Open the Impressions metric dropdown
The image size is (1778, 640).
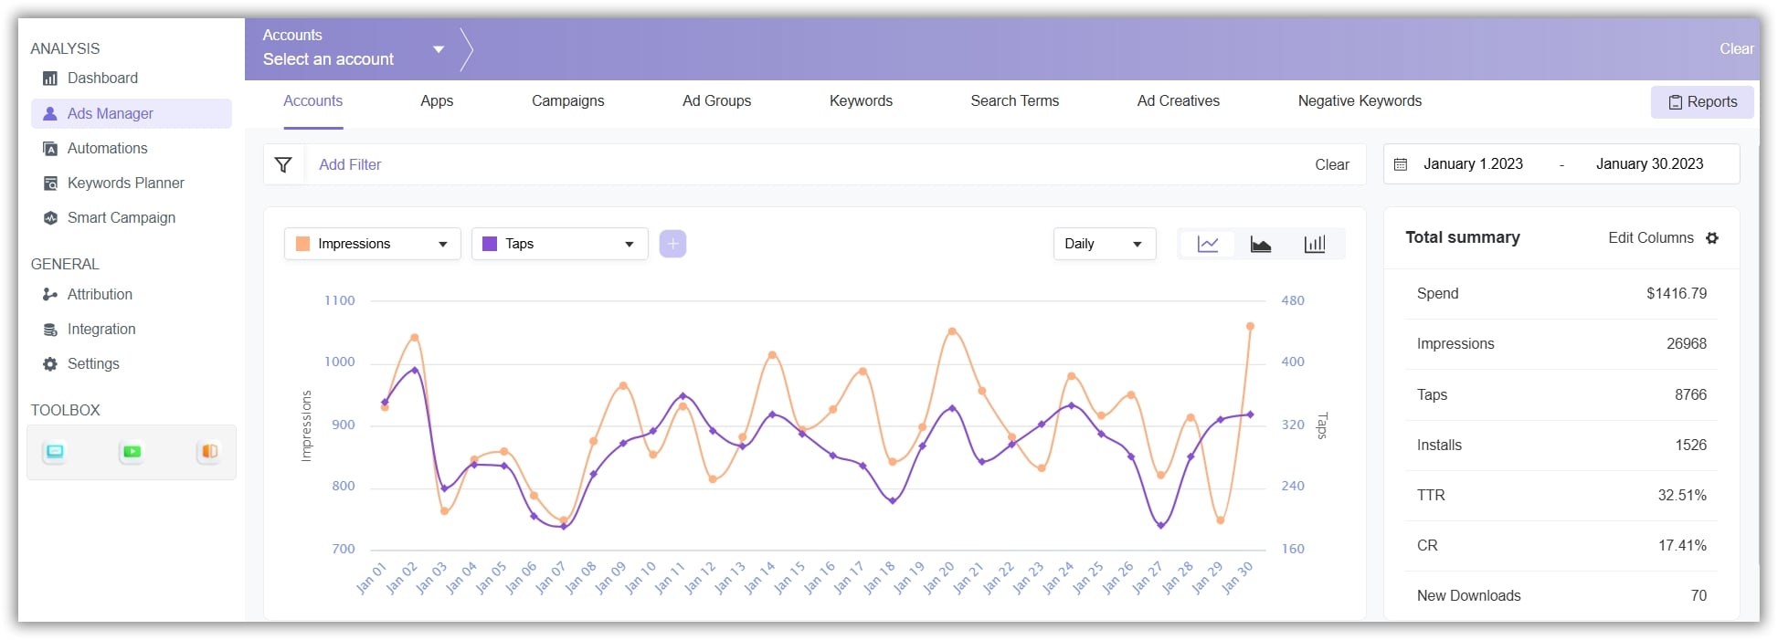tap(372, 244)
